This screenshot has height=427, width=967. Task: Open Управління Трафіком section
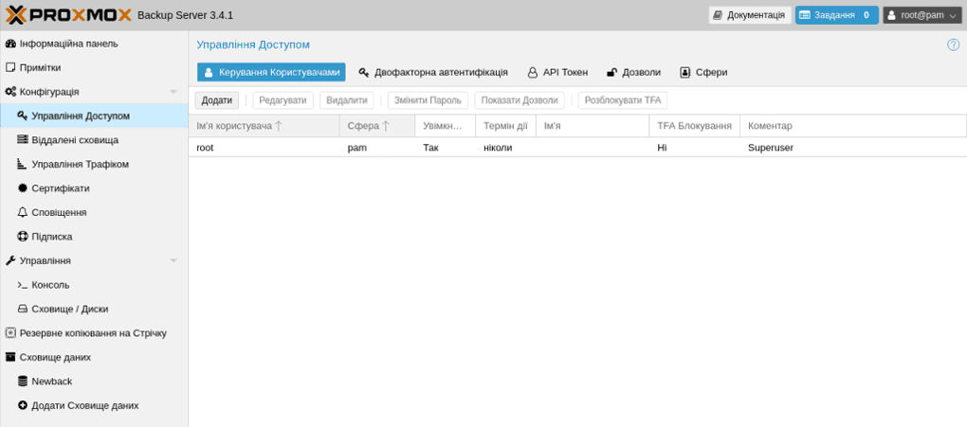click(x=80, y=165)
